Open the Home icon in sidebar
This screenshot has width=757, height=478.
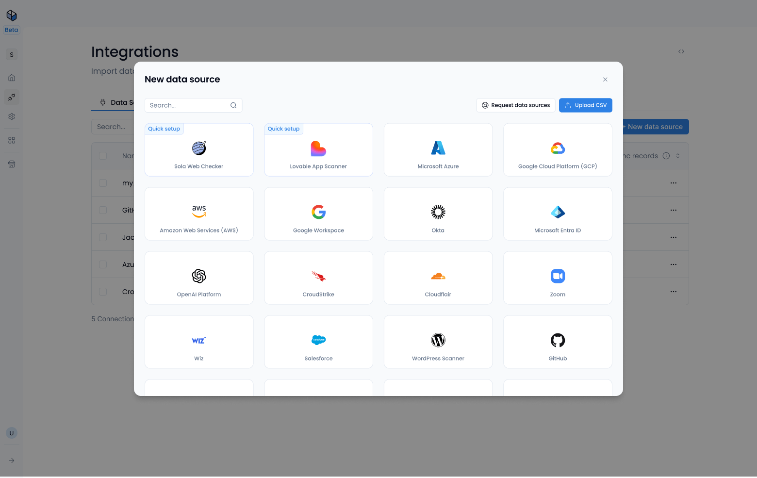click(12, 78)
